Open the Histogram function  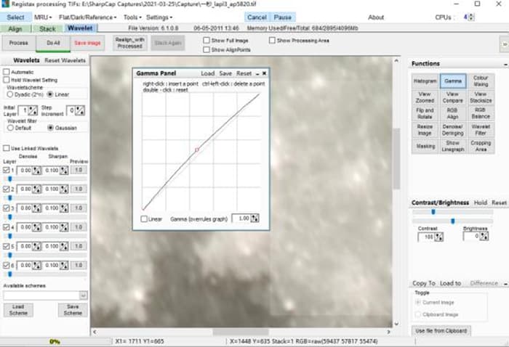tap(425, 81)
